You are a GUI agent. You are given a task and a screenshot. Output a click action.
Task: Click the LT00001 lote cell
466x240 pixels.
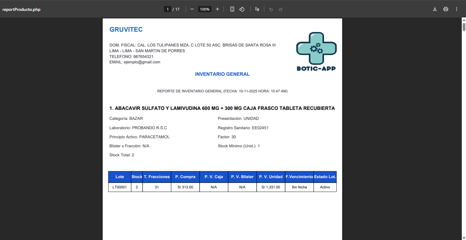pos(119,187)
